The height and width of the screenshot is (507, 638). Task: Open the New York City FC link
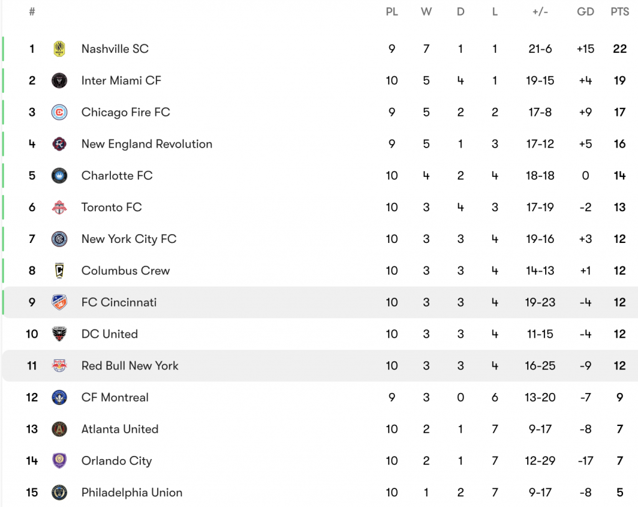coord(128,239)
